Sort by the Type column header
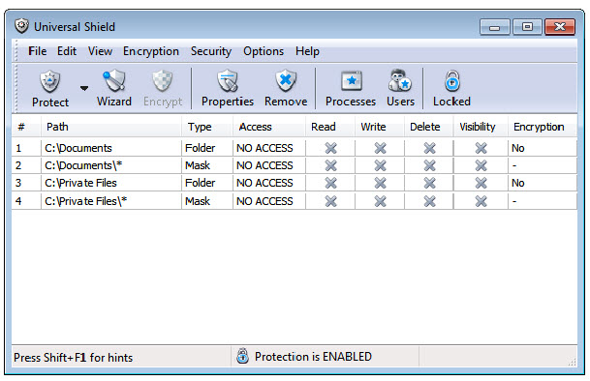Image resolution: width=590 pixels, height=381 pixels. click(207, 127)
